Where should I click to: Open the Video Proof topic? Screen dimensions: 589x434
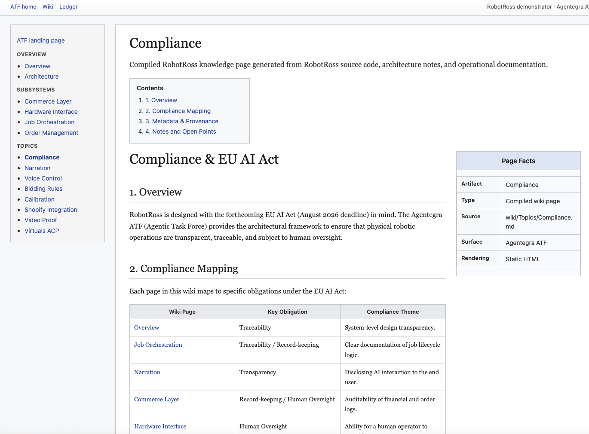40,220
